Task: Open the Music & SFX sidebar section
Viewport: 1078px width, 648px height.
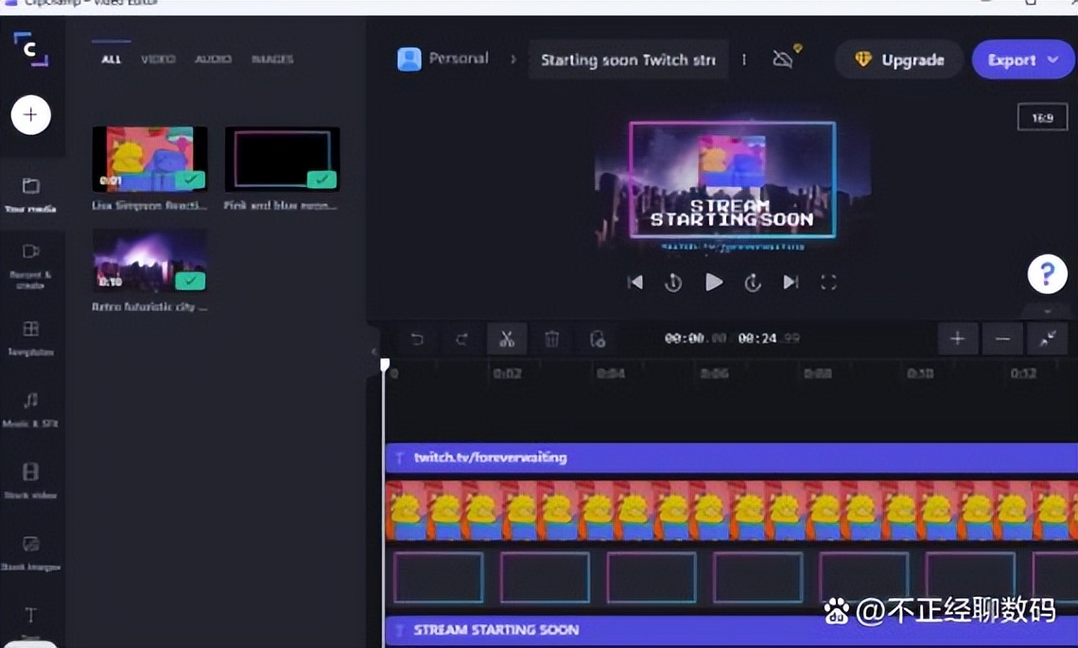Action: (31, 410)
